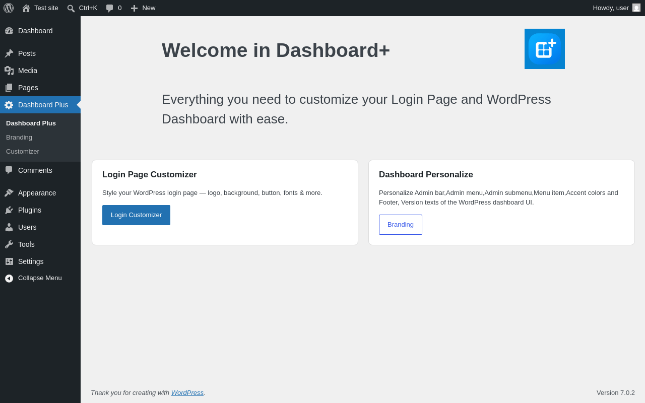Viewport: 645px width, 403px height.
Task: Open the Appearance menu label
Action: click(x=37, y=193)
